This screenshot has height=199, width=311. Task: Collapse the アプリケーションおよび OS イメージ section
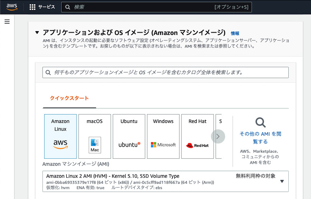[37, 33]
